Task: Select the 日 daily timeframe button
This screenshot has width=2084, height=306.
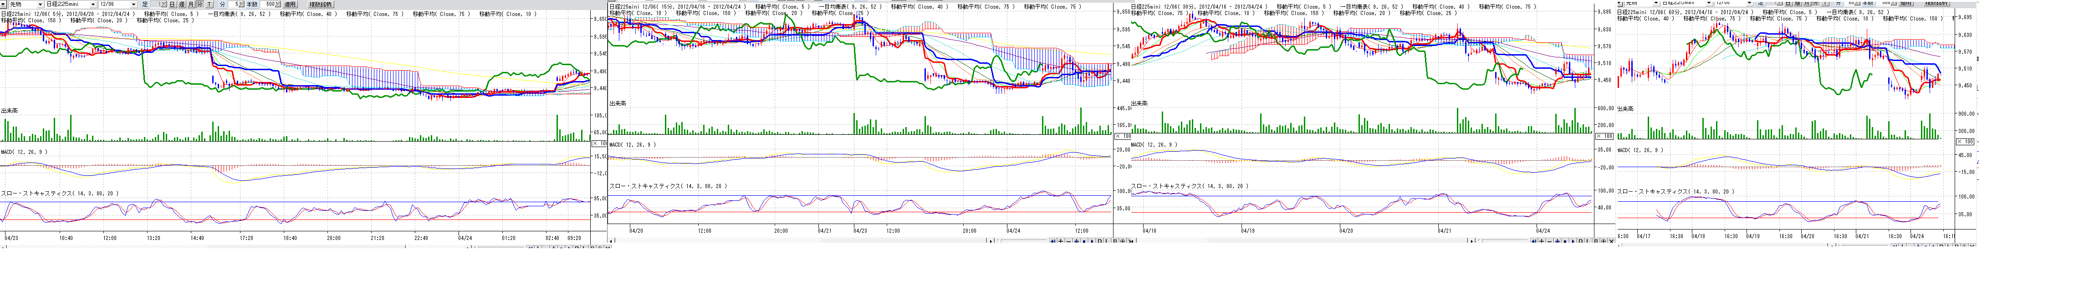Action: click(x=172, y=4)
